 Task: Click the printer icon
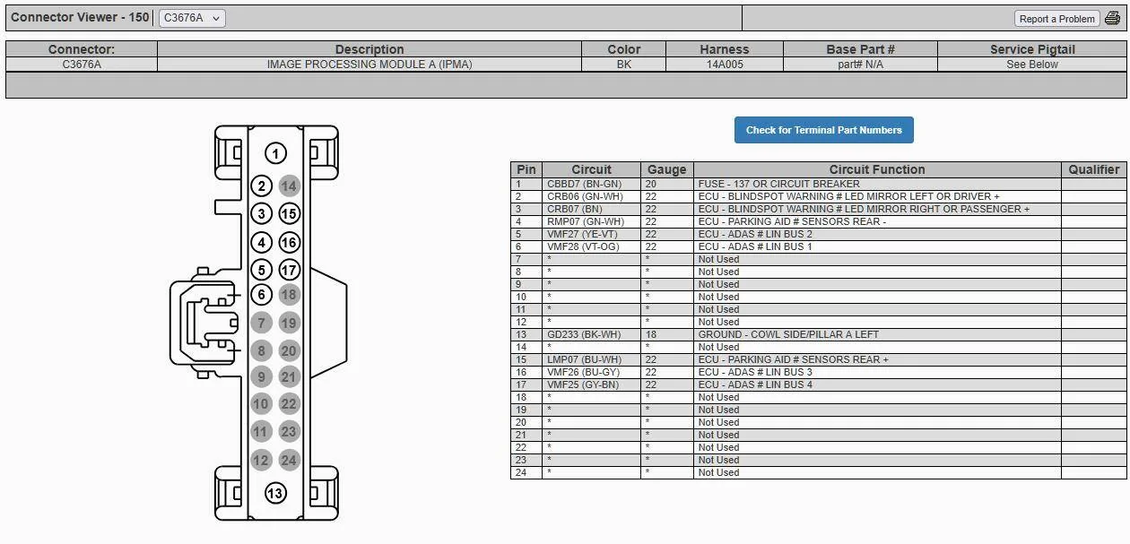[x=1112, y=18]
